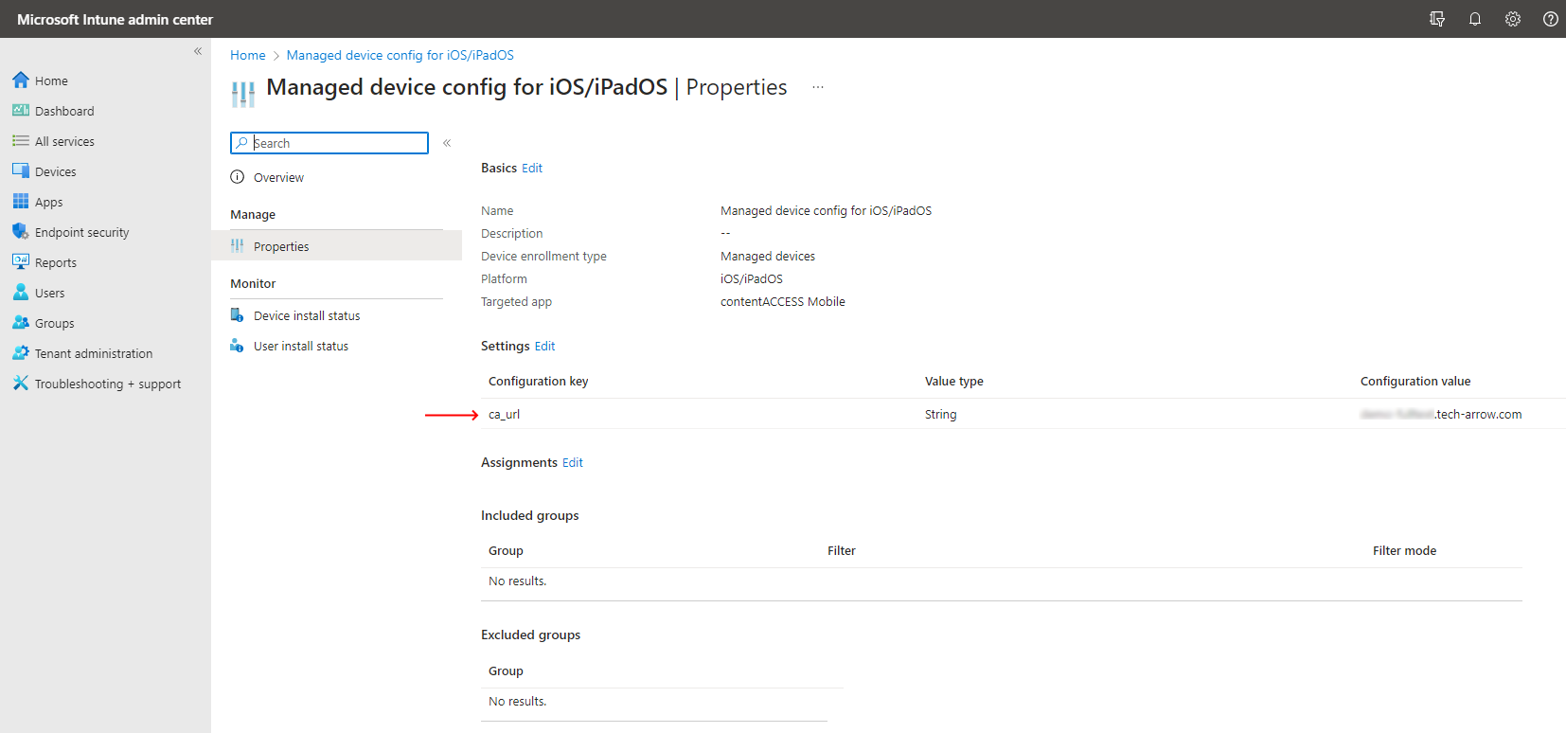Viewport: 1566px width, 733px height.
Task: Collapse the resource menu panel
Action: [x=447, y=143]
